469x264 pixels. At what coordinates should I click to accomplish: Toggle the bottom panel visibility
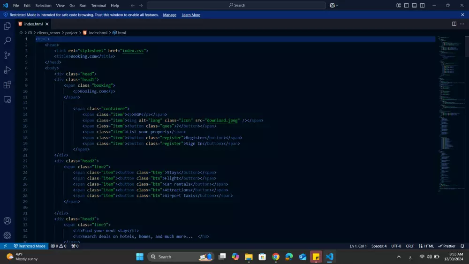(415, 5)
